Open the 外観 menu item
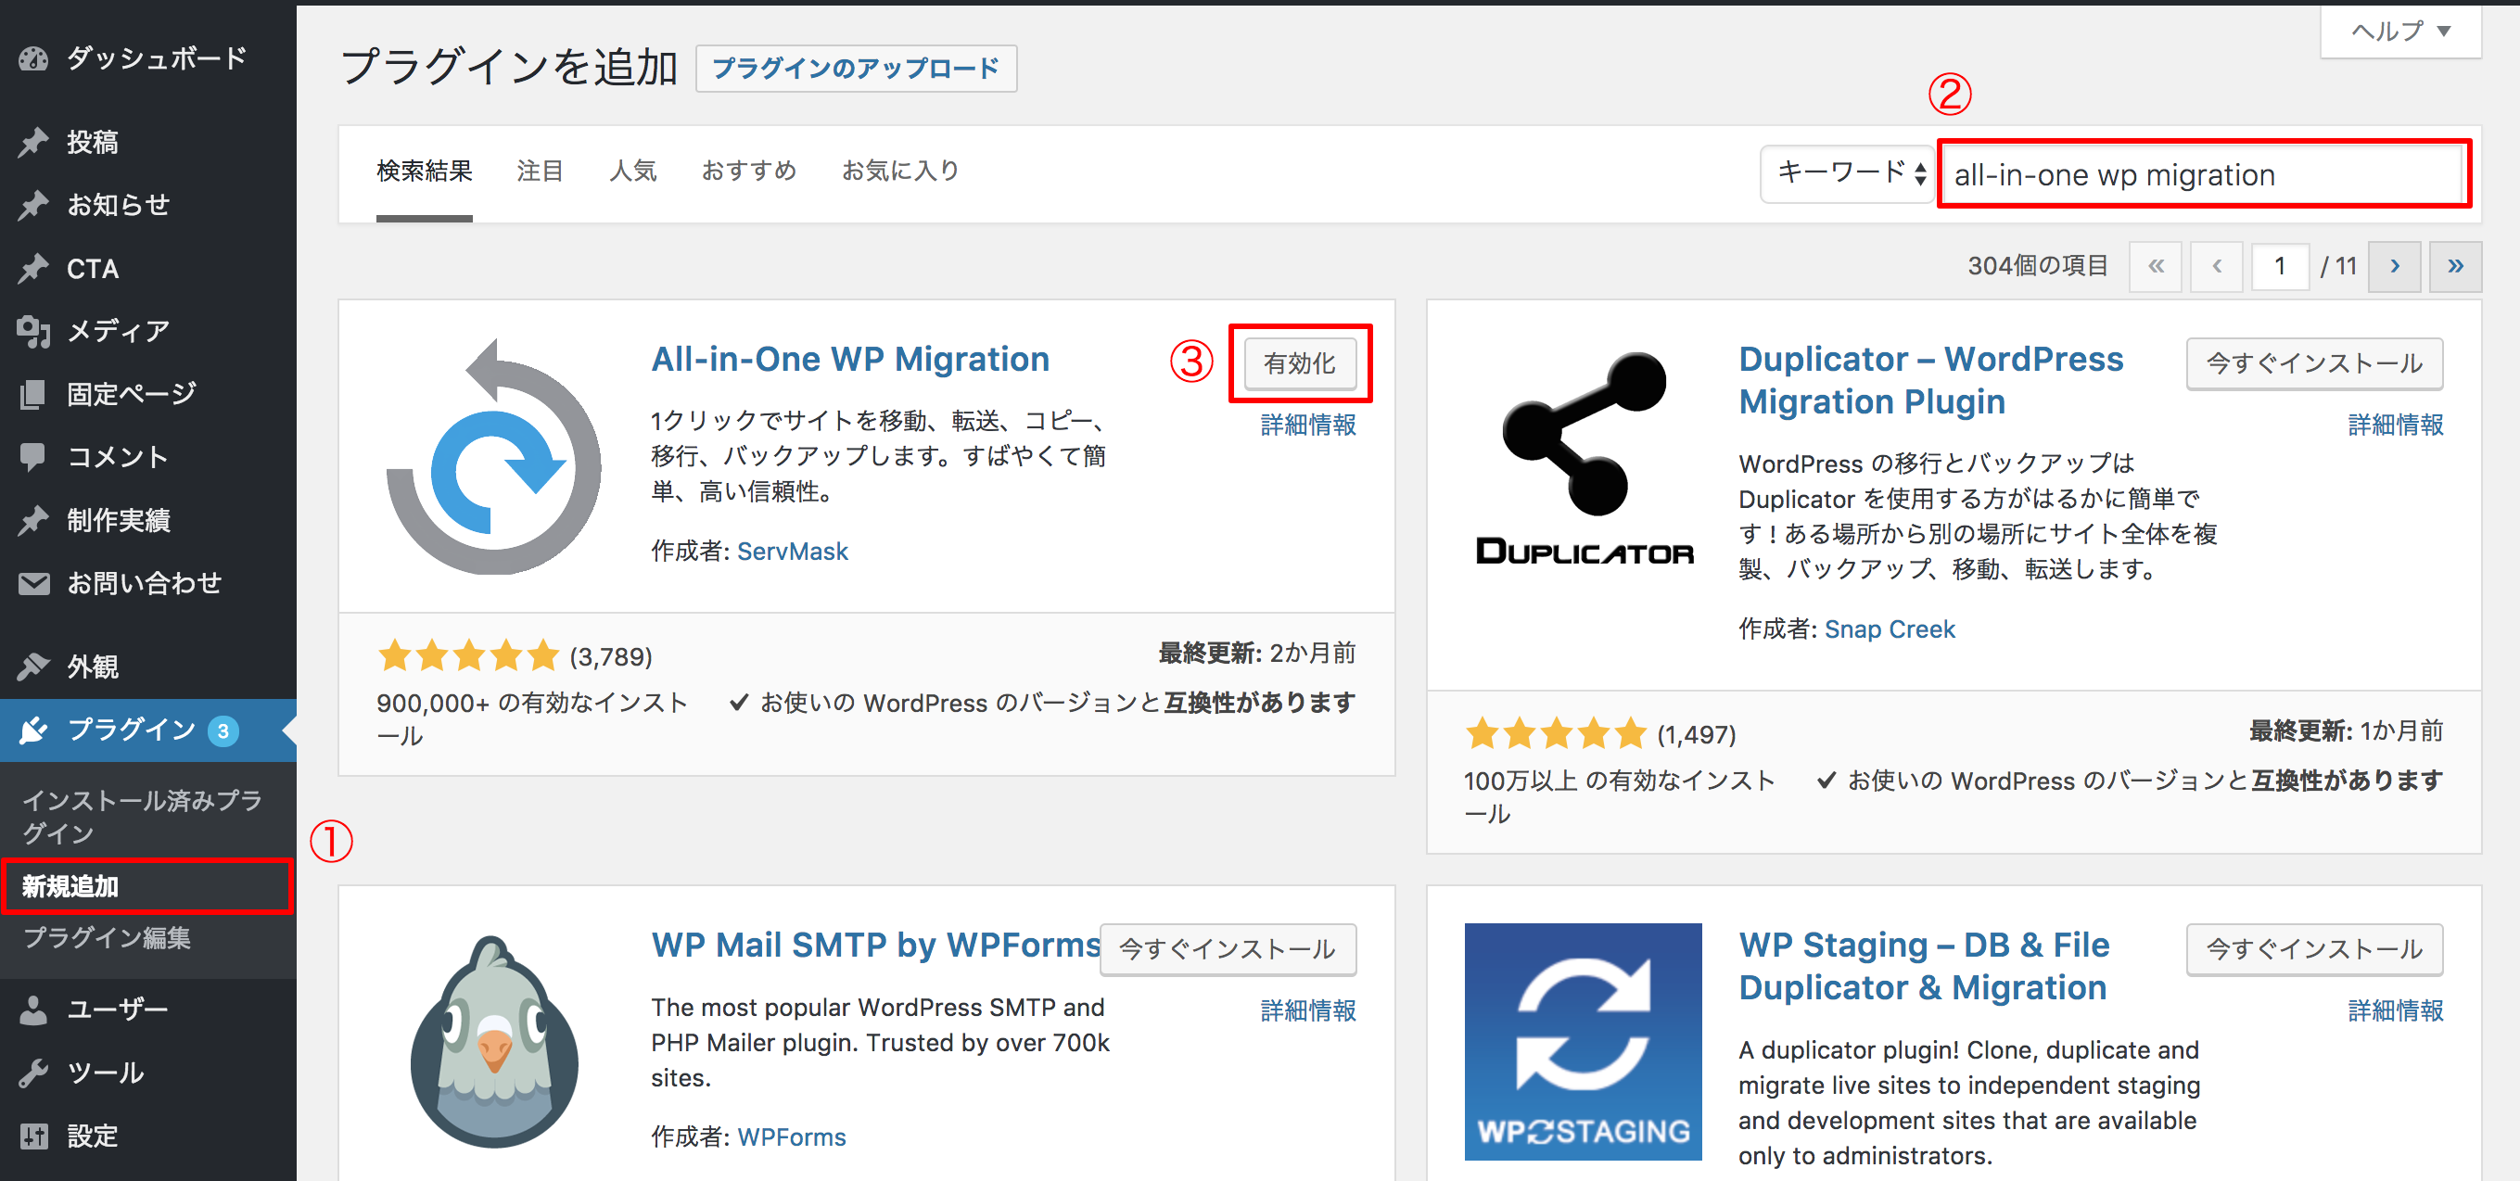The height and width of the screenshot is (1181, 2520). click(x=147, y=667)
